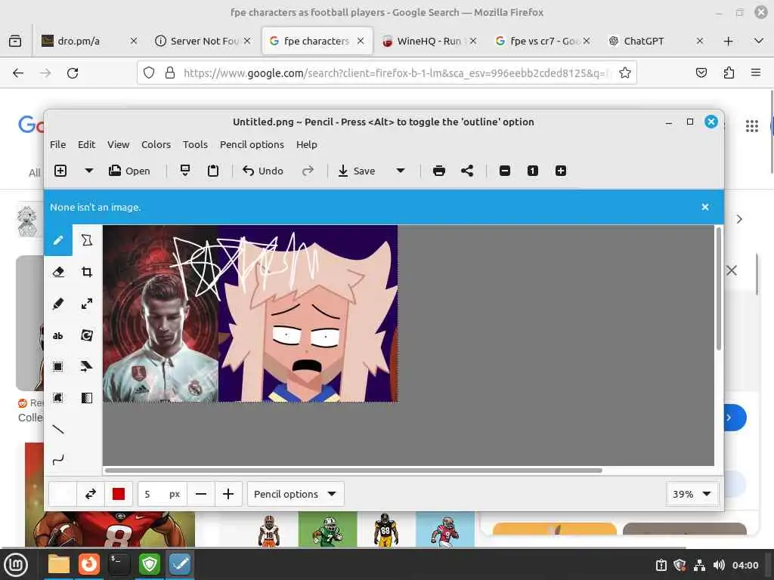Bookmark page with star icon
Viewport: 774px width, 580px height.
(625, 73)
